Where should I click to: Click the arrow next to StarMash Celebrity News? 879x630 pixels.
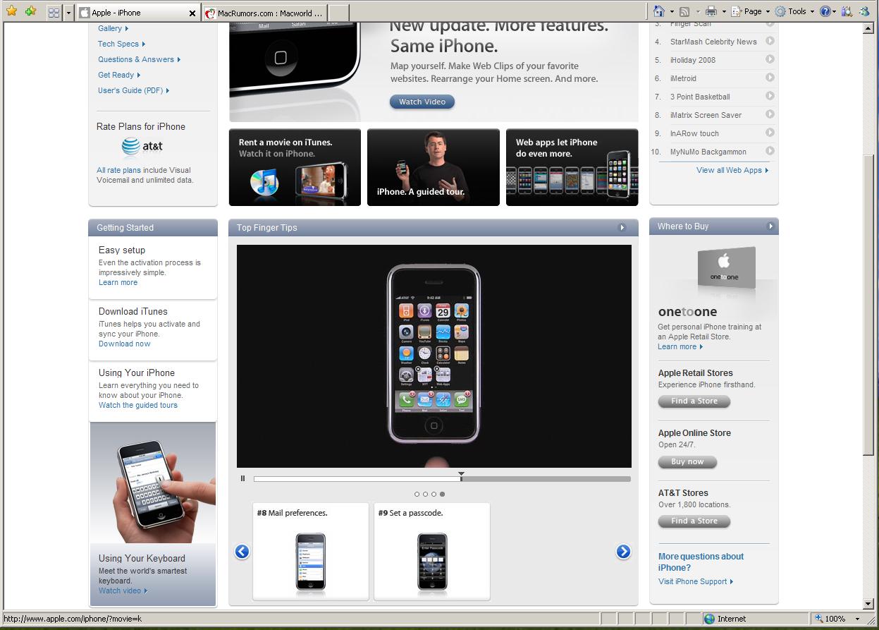[x=770, y=41]
